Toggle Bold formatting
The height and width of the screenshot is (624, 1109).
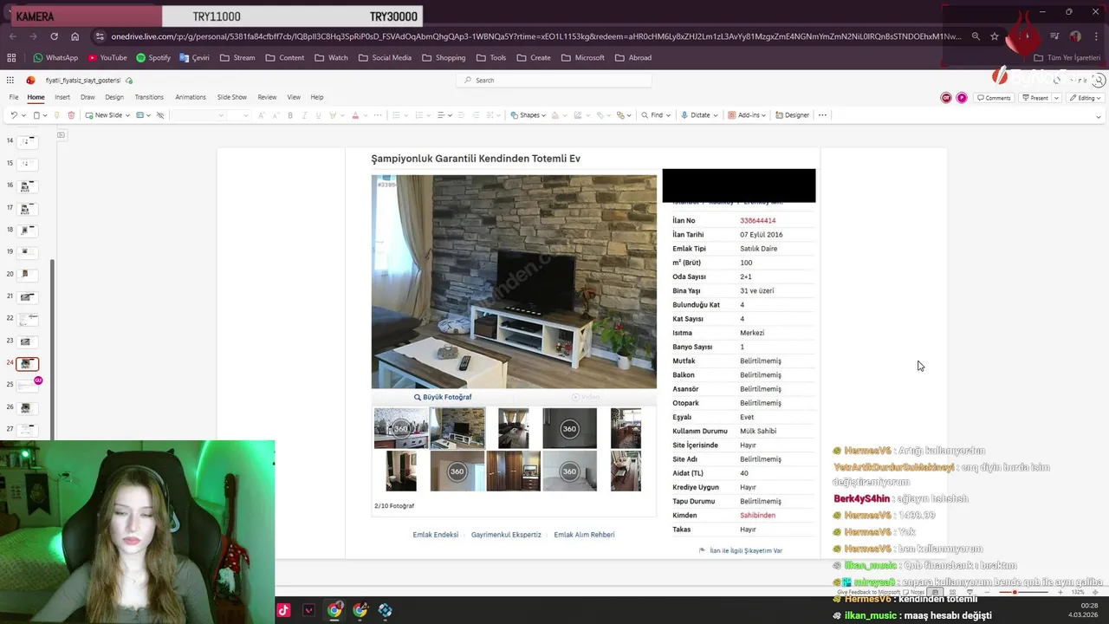(x=290, y=115)
